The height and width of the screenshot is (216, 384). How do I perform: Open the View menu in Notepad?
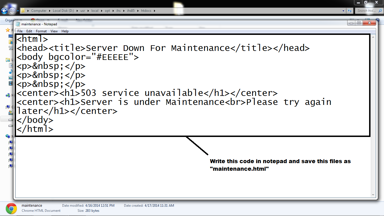pyautogui.click(x=54, y=31)
